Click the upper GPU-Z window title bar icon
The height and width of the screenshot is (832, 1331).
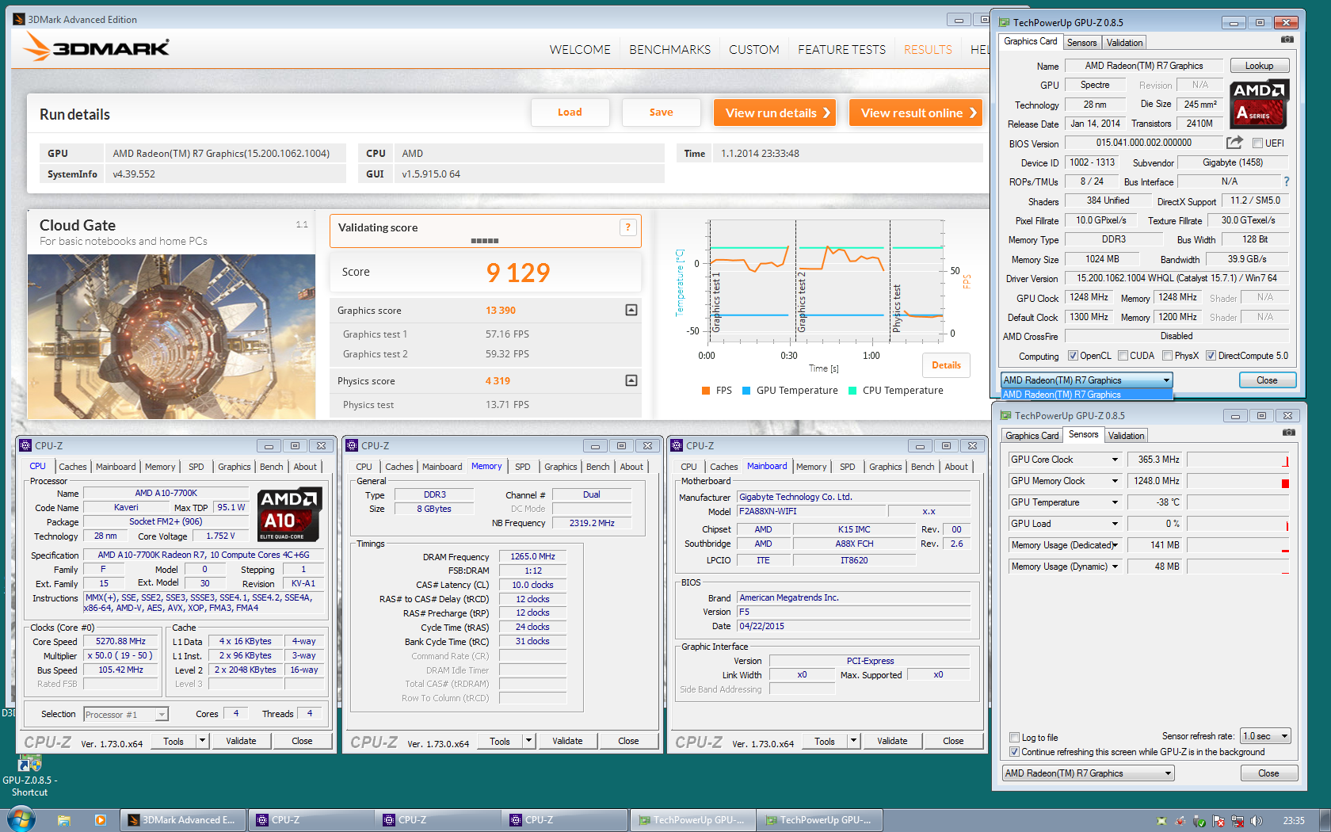pyautogui.click(x=1004, y=22)
